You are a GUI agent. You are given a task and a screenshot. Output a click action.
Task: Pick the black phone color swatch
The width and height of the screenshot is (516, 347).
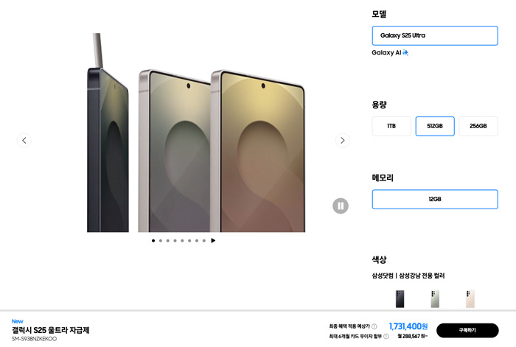click(400, 299)
